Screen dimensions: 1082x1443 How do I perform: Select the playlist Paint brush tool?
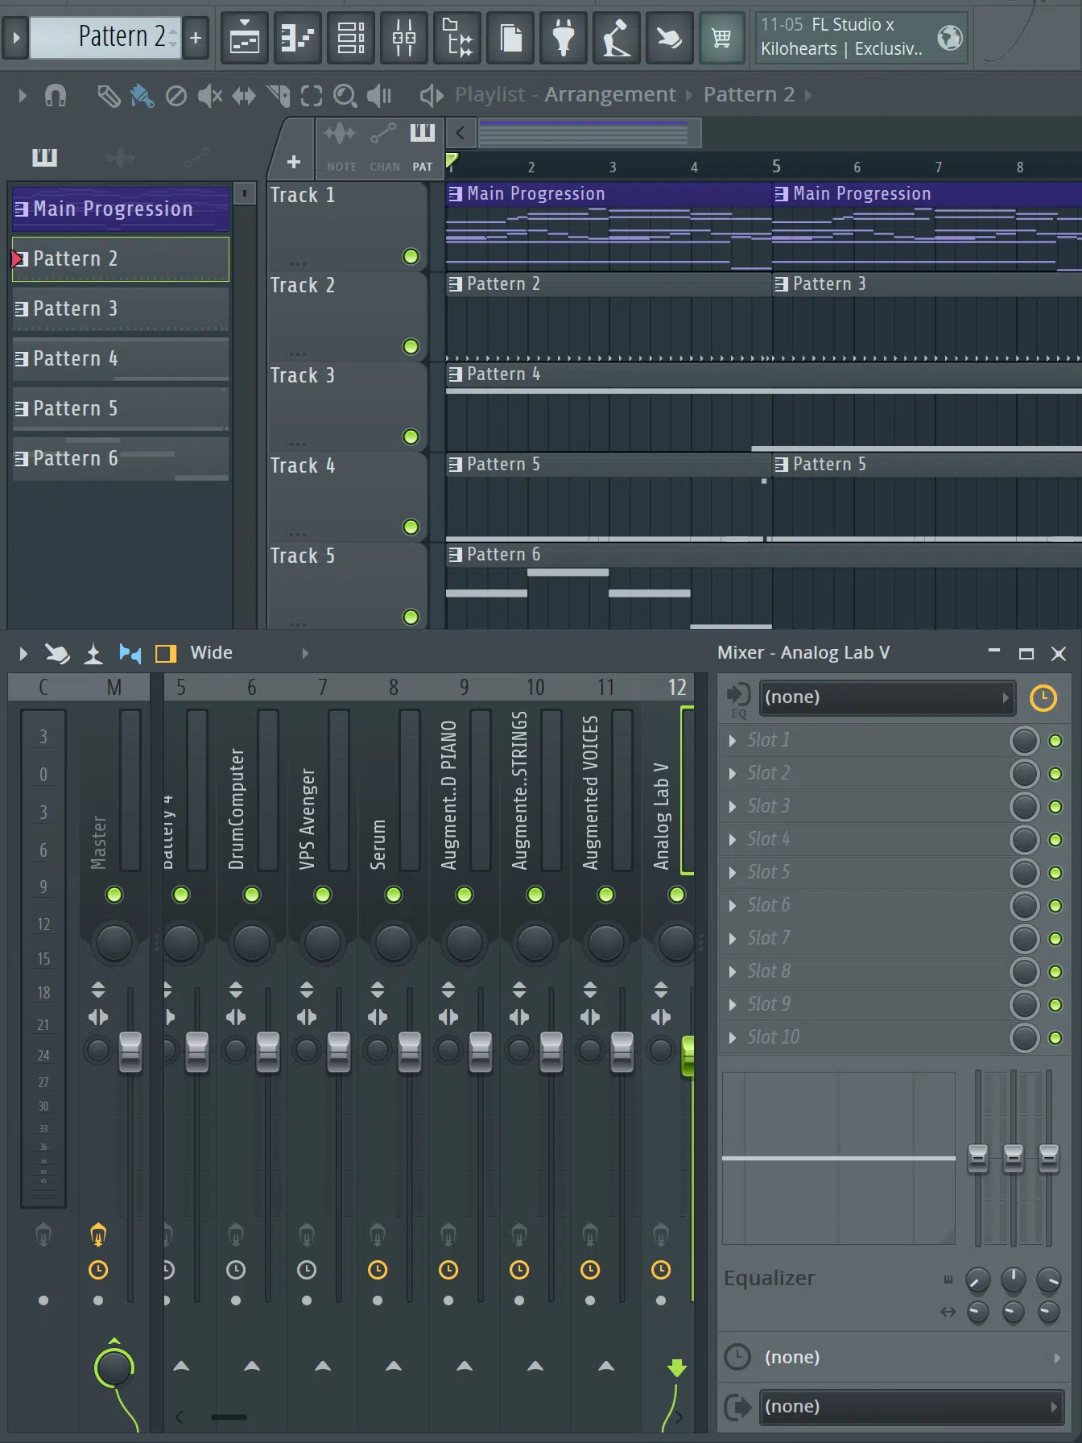pos(142,96)
